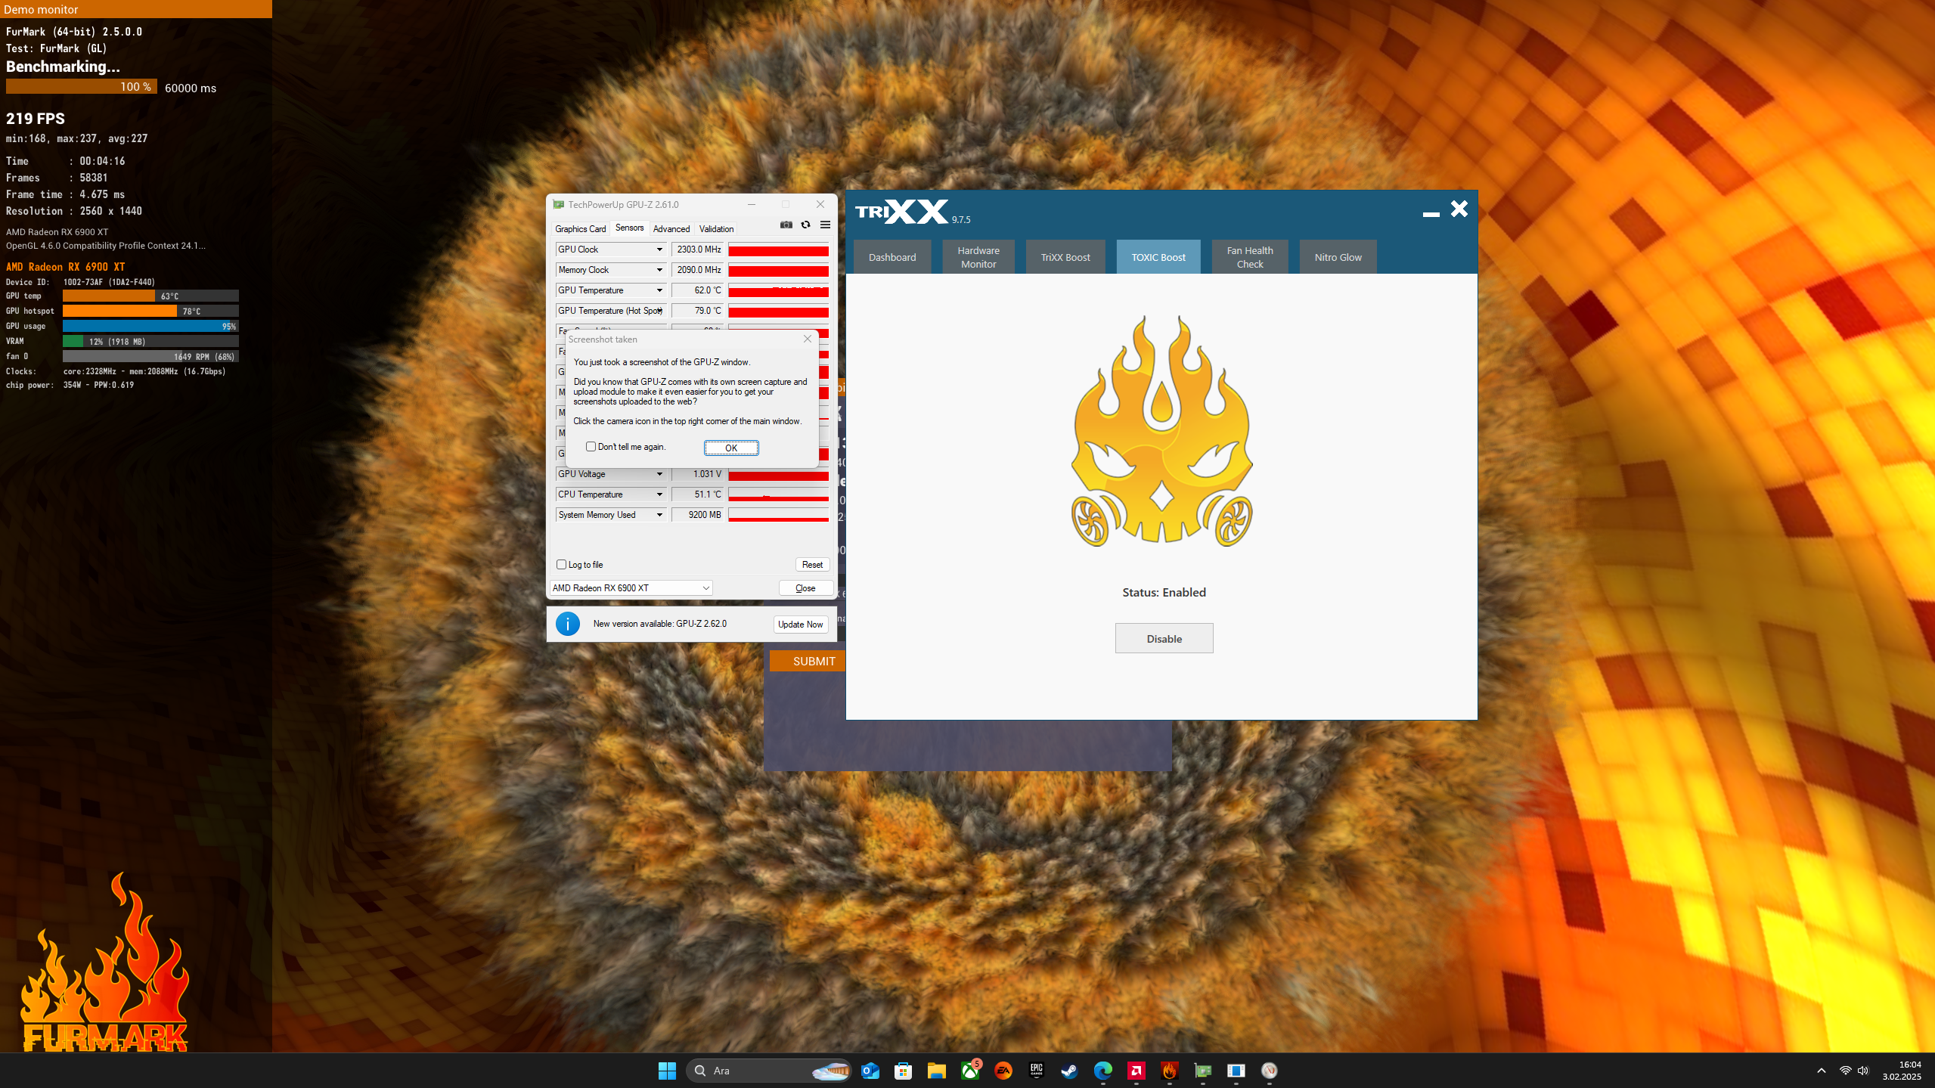Open Xbox app from the taskbar
This screenshot has height=1088, width=1935.
tap(970, 1070)
